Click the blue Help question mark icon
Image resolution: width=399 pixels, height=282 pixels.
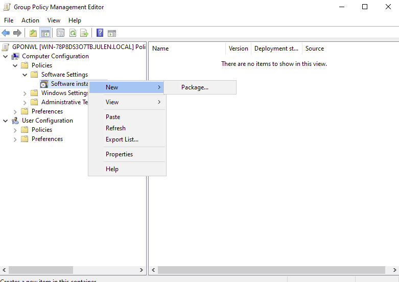point(100,33)
